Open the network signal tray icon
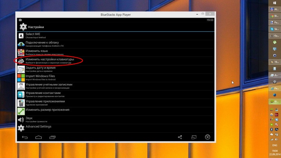281x158 pixels. click(x=272, y=139)
